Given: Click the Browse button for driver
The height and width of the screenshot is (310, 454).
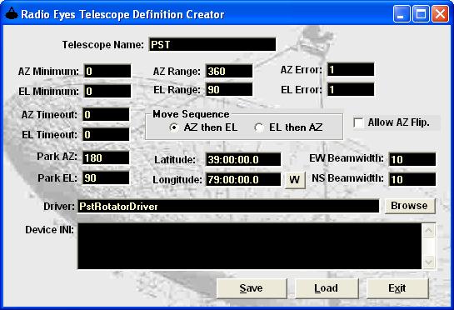Looking at the screenshot, I should point(409,206).
